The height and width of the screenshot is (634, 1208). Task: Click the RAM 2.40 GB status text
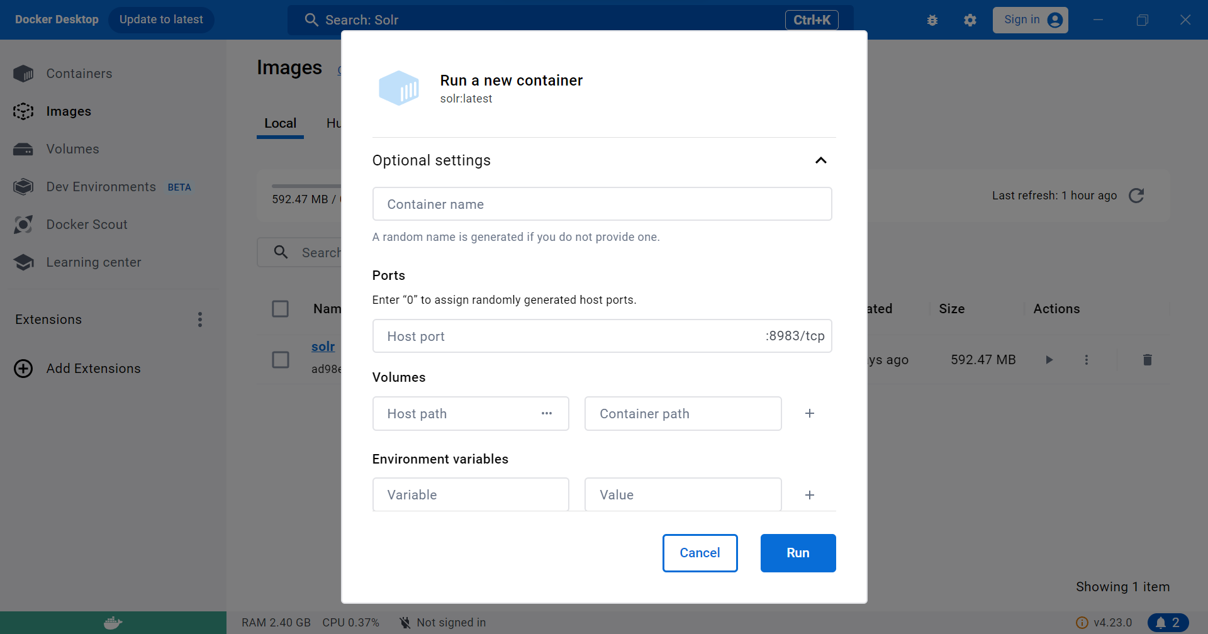tap(276, 623)
